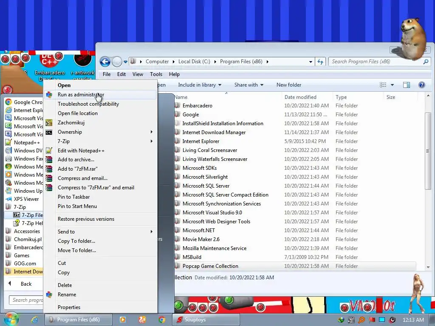Open the Tools menu in Explorer

coord(156,74)
